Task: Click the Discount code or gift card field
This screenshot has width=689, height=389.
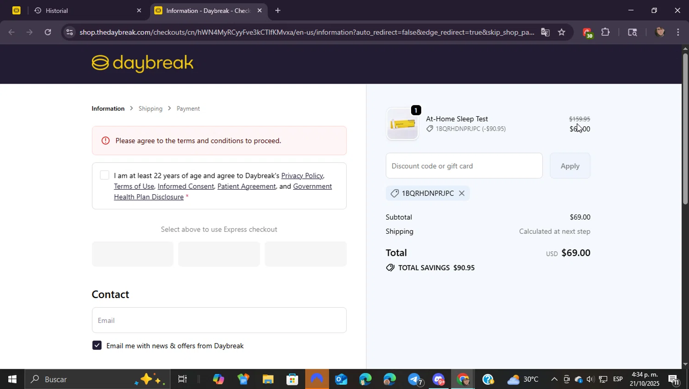Action: 464,166
